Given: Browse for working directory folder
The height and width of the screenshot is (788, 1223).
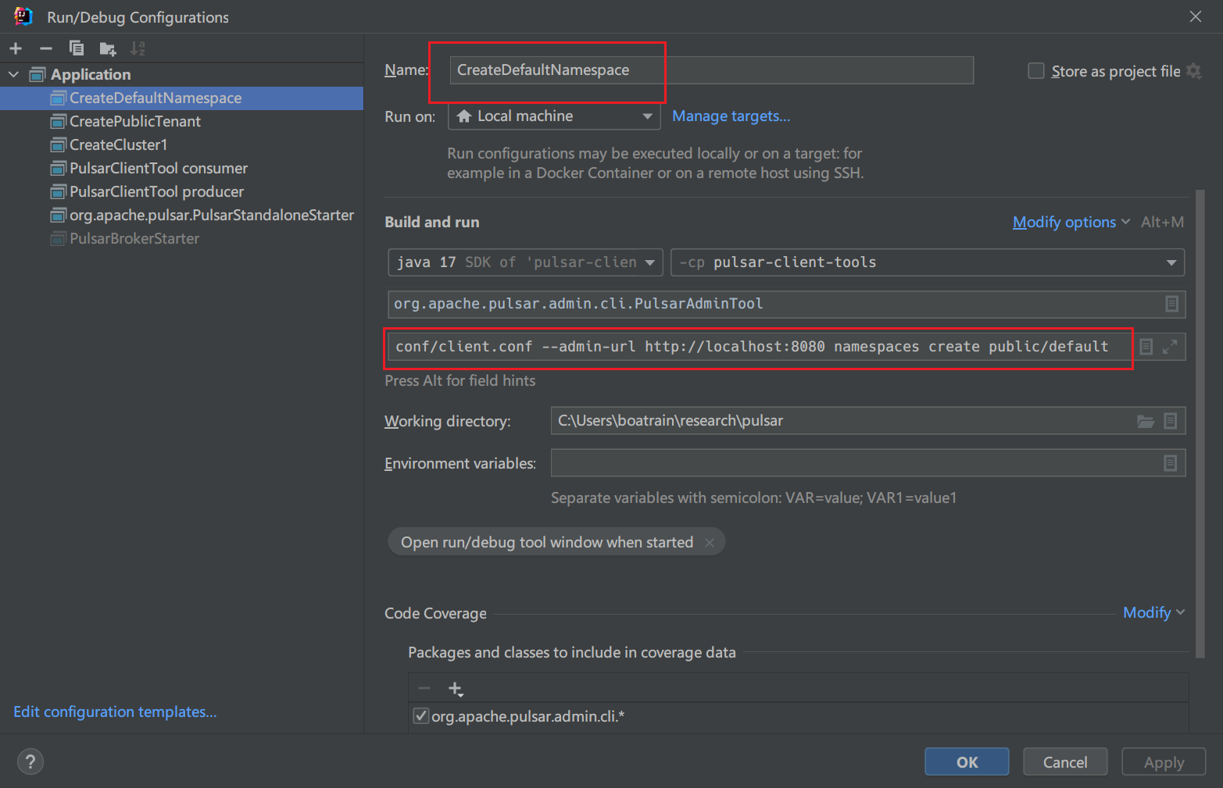Looking at the screenshot, I should [x=1146, y=421].
